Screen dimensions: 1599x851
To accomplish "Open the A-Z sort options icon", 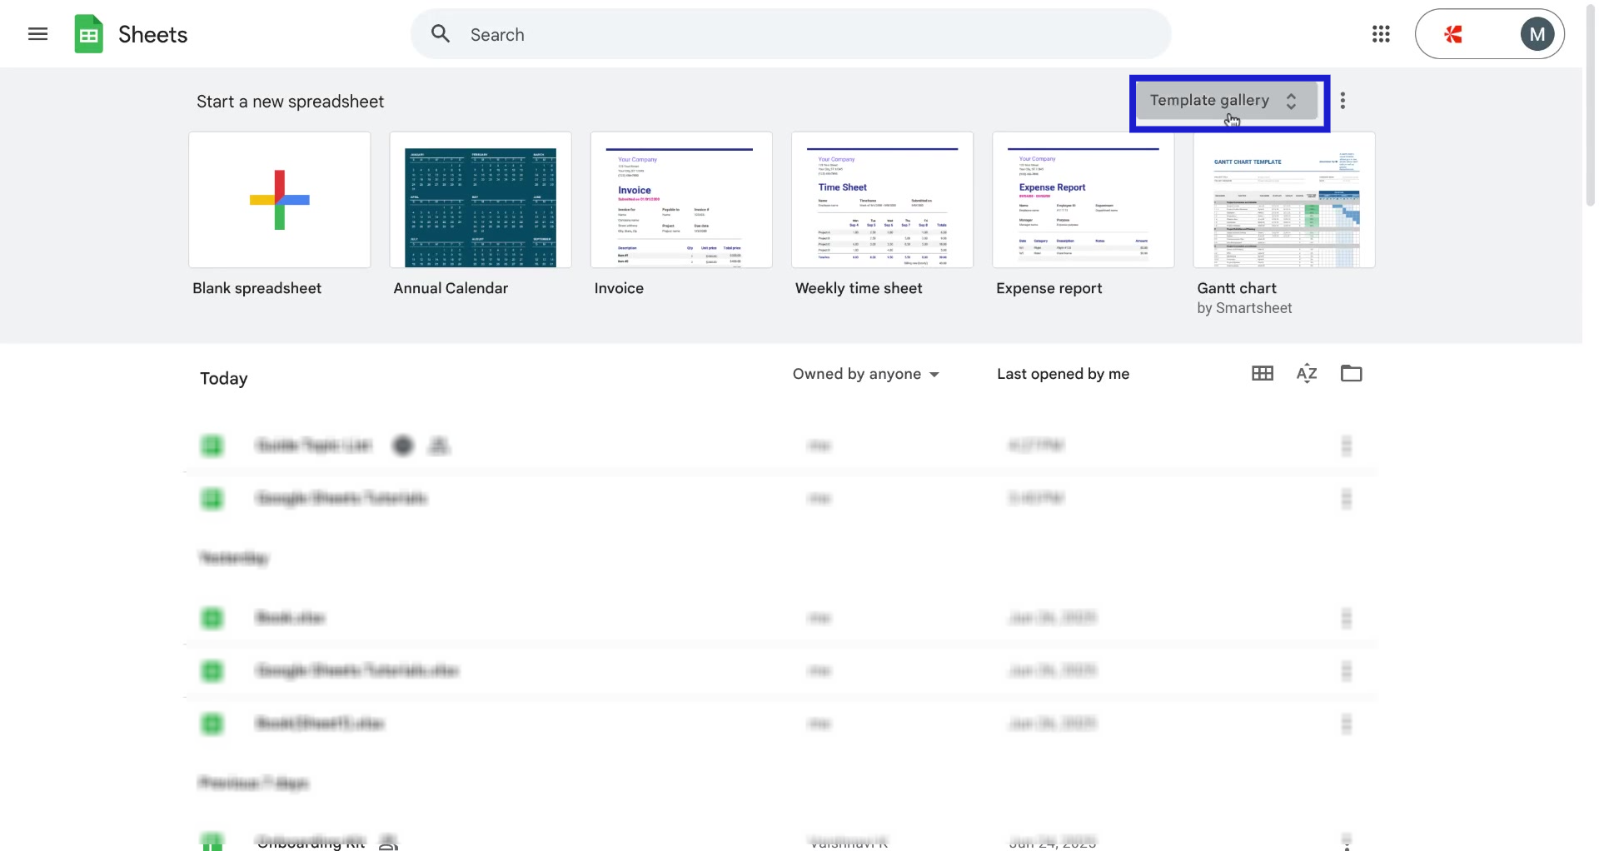I will (1306, 373).
